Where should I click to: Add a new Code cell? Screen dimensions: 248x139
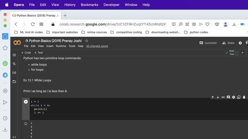tap(26, 53)
